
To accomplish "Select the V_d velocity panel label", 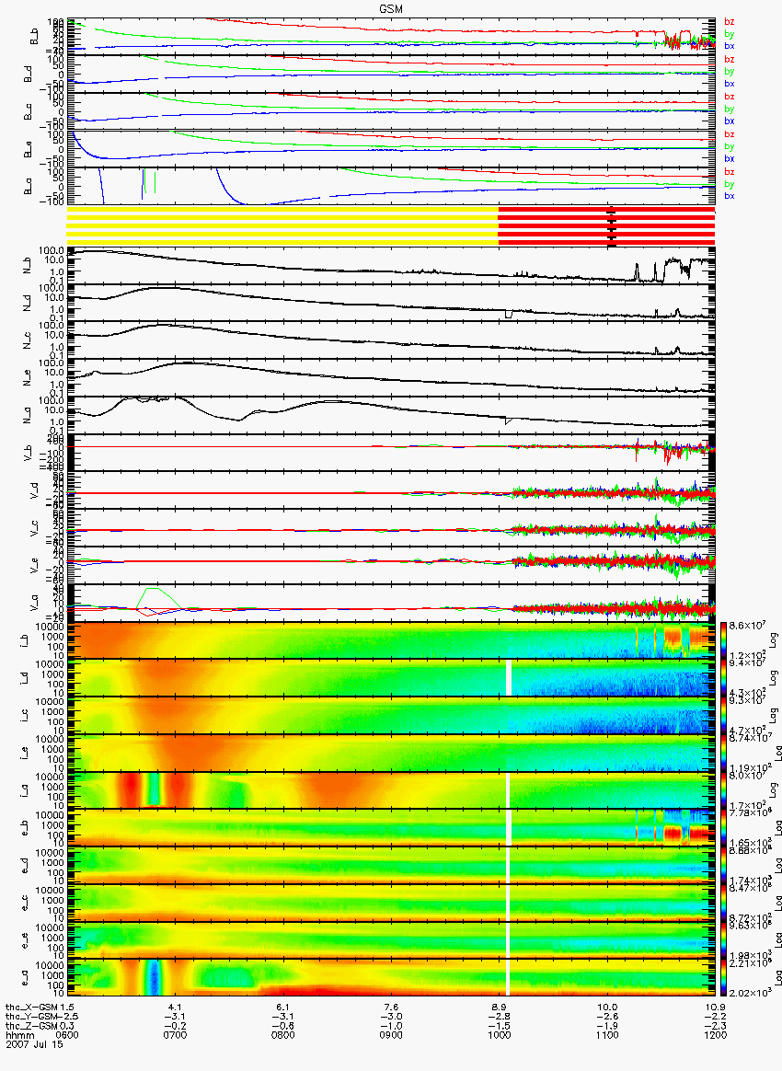I will [x=36, y=489].
